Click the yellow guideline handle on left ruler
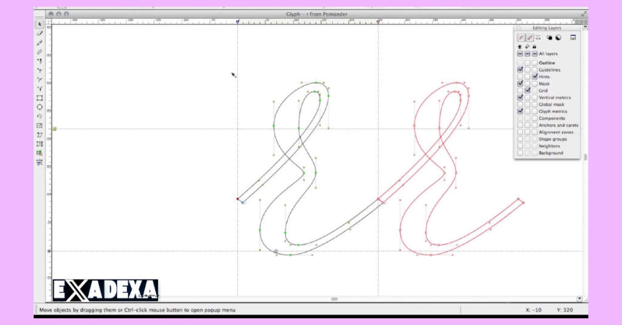This screenshot has height=325, width=622. pyautogui.click(x=54, y=129)
